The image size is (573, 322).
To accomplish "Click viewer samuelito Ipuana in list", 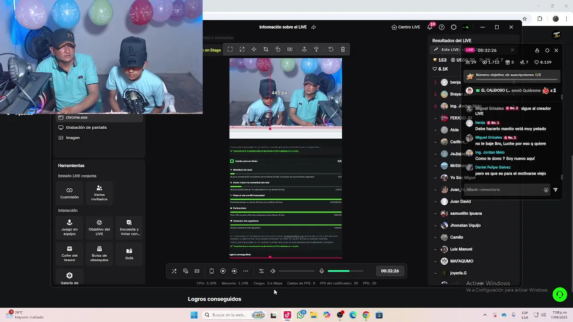I will point(466,213).
